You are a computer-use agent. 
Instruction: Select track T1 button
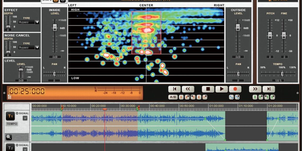click(10, 116)
